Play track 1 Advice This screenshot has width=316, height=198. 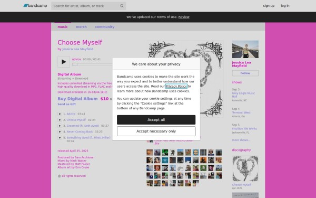coord(60,114)
